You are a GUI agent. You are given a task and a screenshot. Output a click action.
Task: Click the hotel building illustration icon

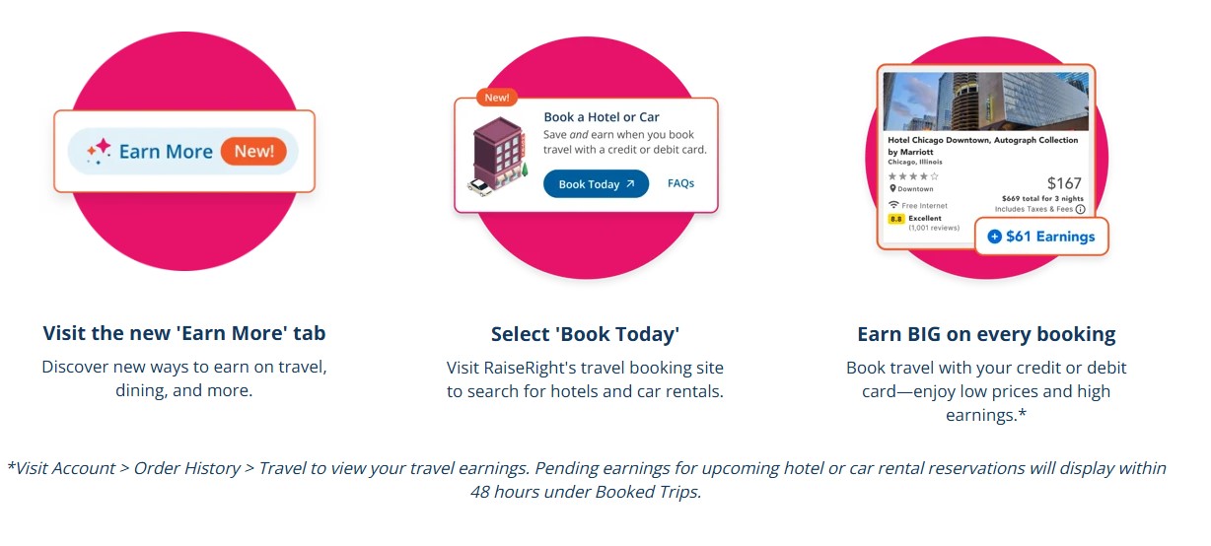click(x=499, y=157)
